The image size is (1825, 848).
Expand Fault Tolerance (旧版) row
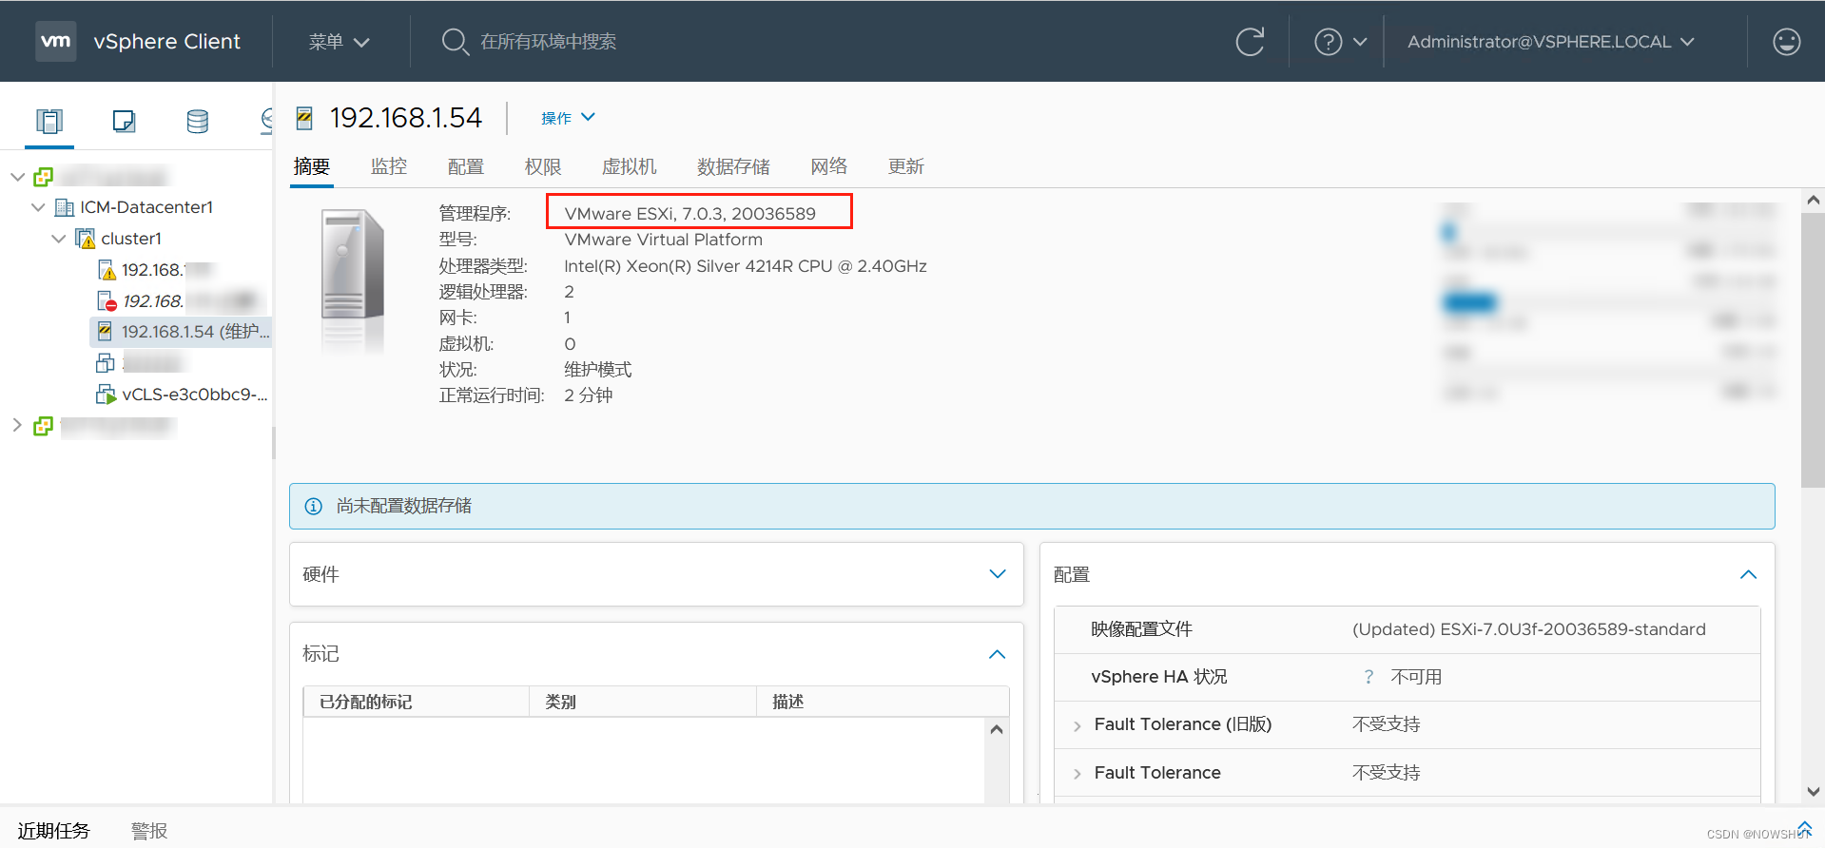[x=1077, y=725]
